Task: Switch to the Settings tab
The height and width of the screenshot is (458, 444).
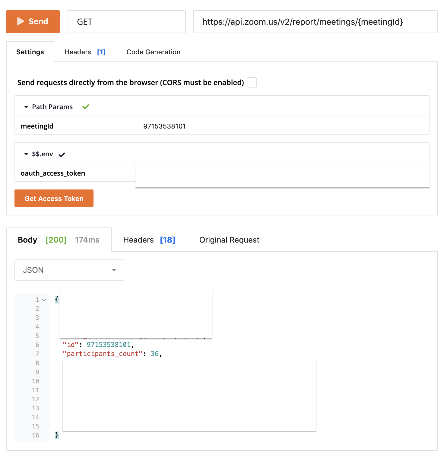Action: [x=30, y=52]
